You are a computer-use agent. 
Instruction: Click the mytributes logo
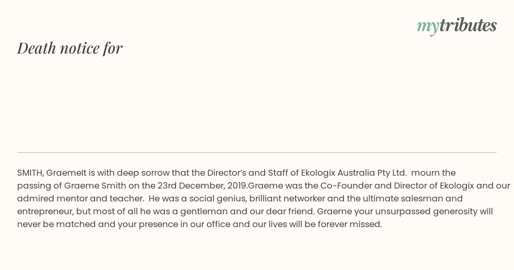[457, 26]
